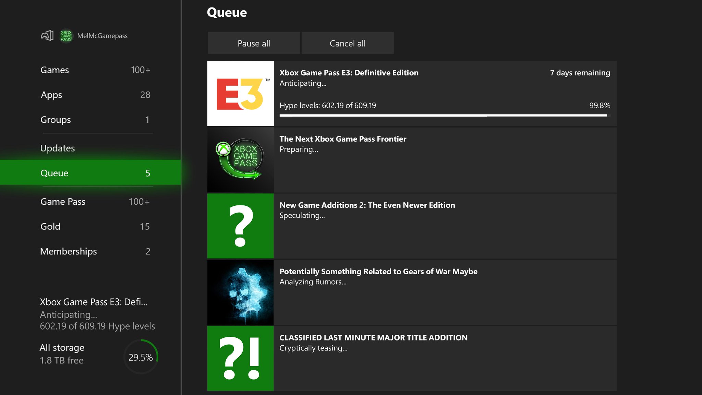Screen dimensions: 702x395
Task: Click the green ?! classified tile
Action: coord(240,358)
